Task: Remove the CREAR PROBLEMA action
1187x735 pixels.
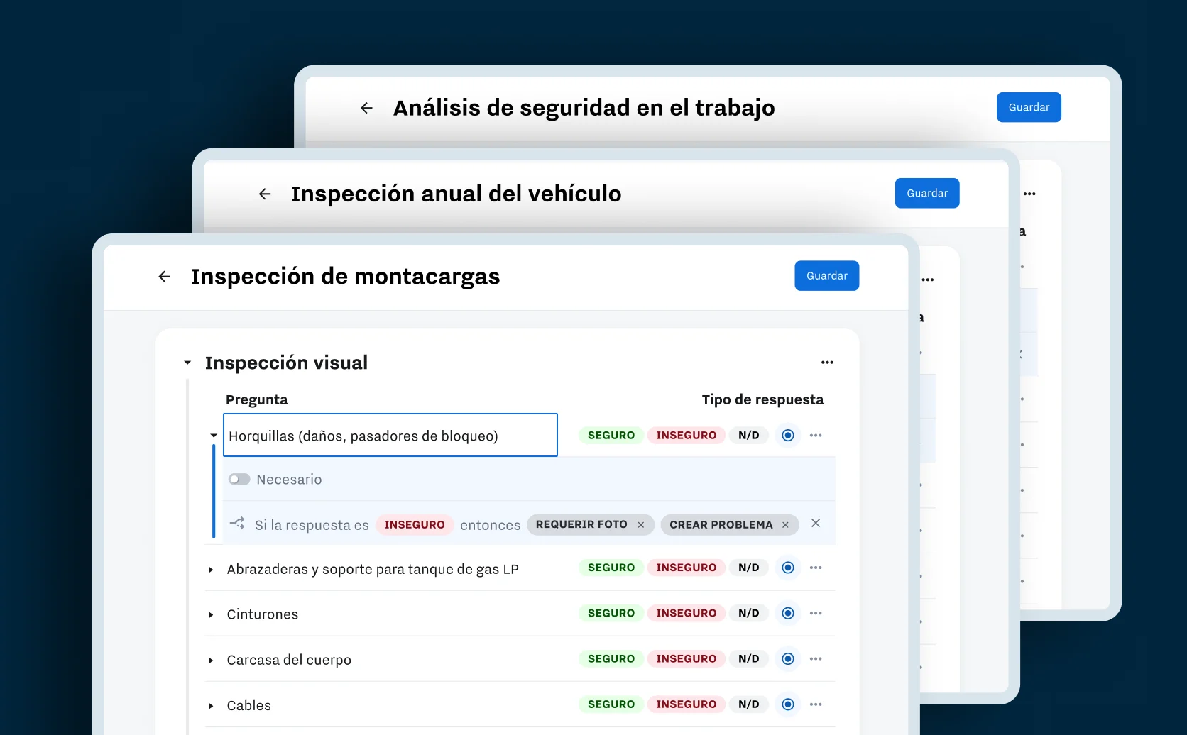Action: pyautogui.click(x=785, y=525)
